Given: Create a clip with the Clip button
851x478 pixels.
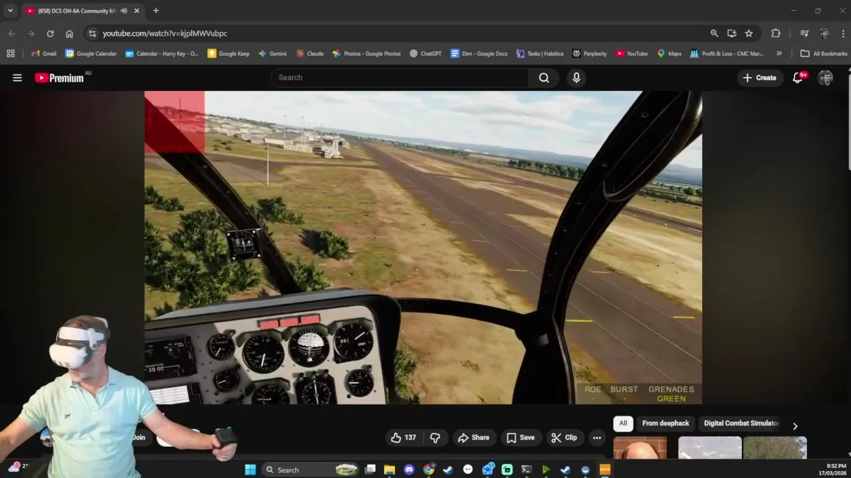Looking at the screenshot, I should 564,438.
